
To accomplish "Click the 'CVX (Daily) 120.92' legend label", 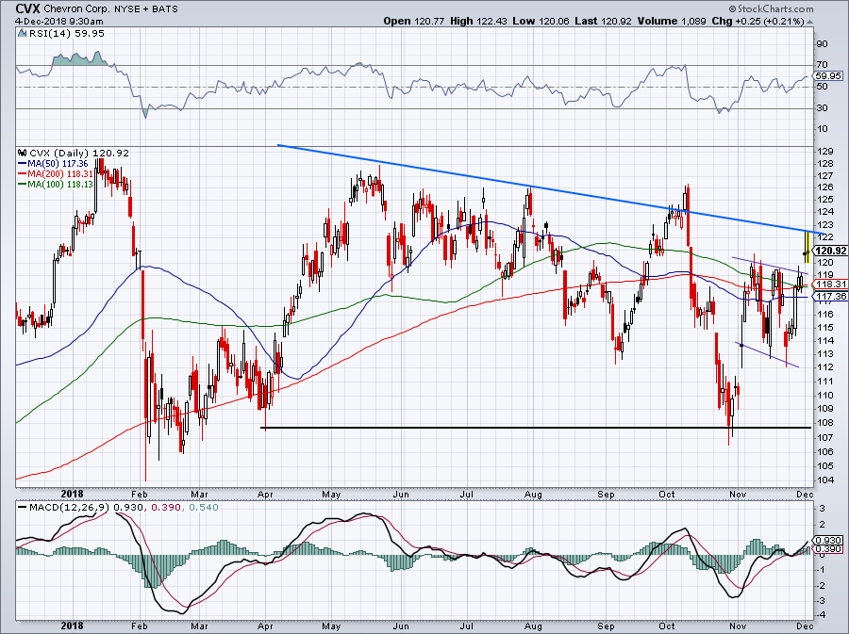I will coord(79,153).
